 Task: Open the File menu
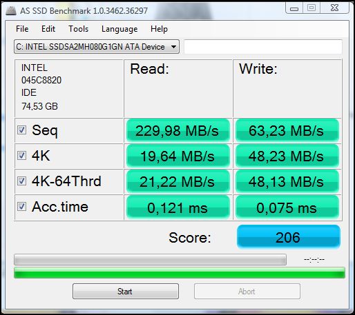[x=22, y=29]
